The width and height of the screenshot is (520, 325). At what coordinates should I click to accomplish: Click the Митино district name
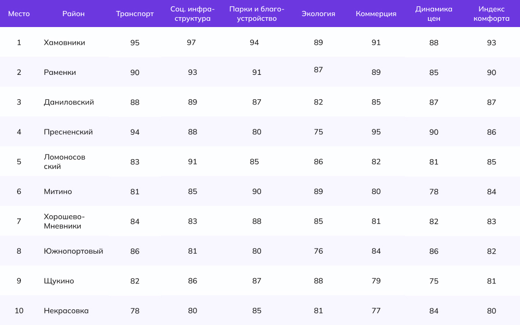click(x=58, y=192)
